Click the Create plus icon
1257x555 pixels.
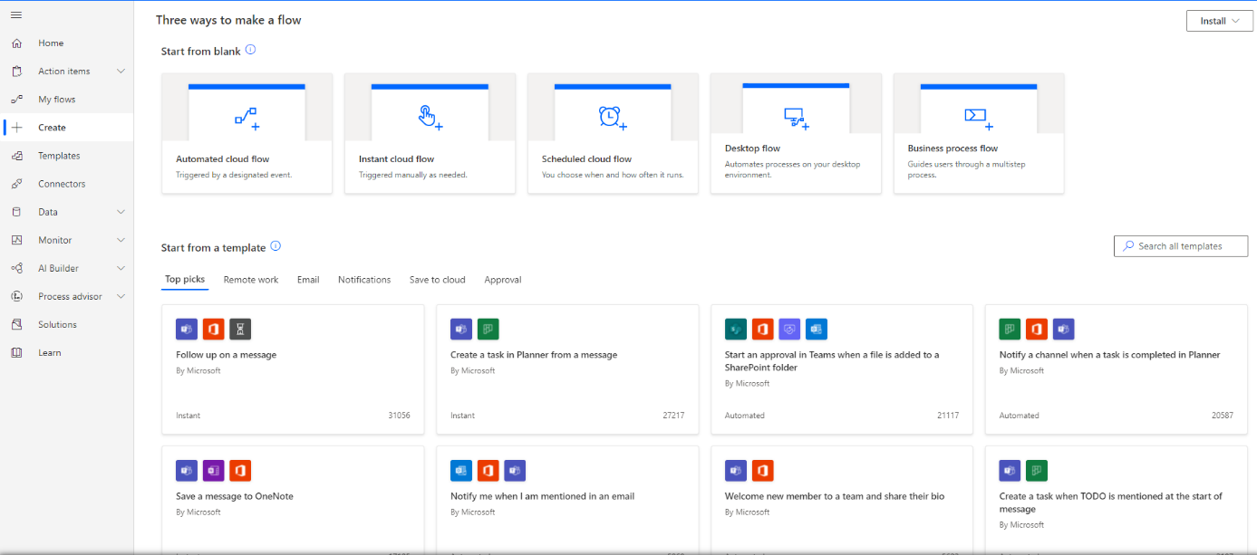[16, 128]
